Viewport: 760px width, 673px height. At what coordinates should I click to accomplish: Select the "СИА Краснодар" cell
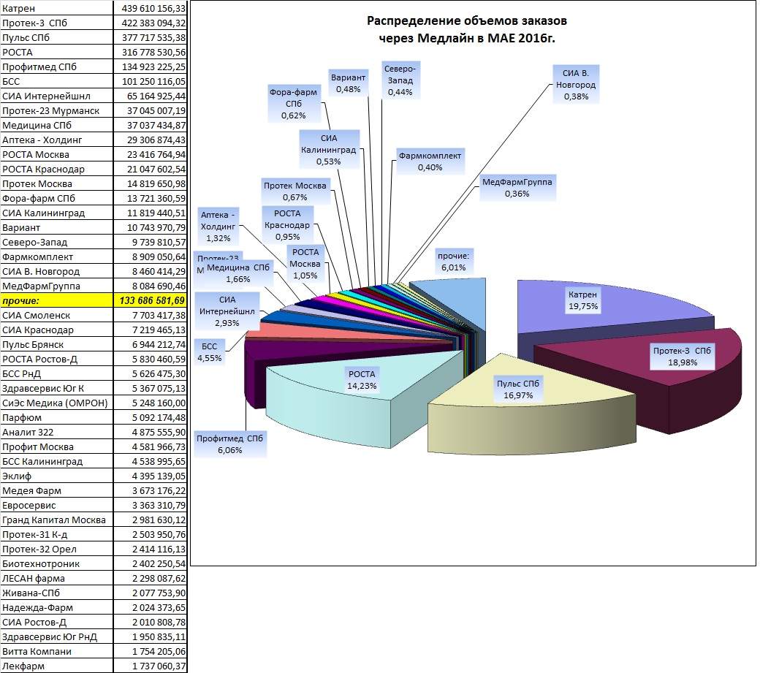point(57,330)
